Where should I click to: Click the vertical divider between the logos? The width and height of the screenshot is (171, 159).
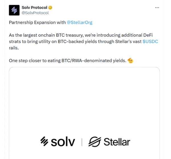pos(82,142)
